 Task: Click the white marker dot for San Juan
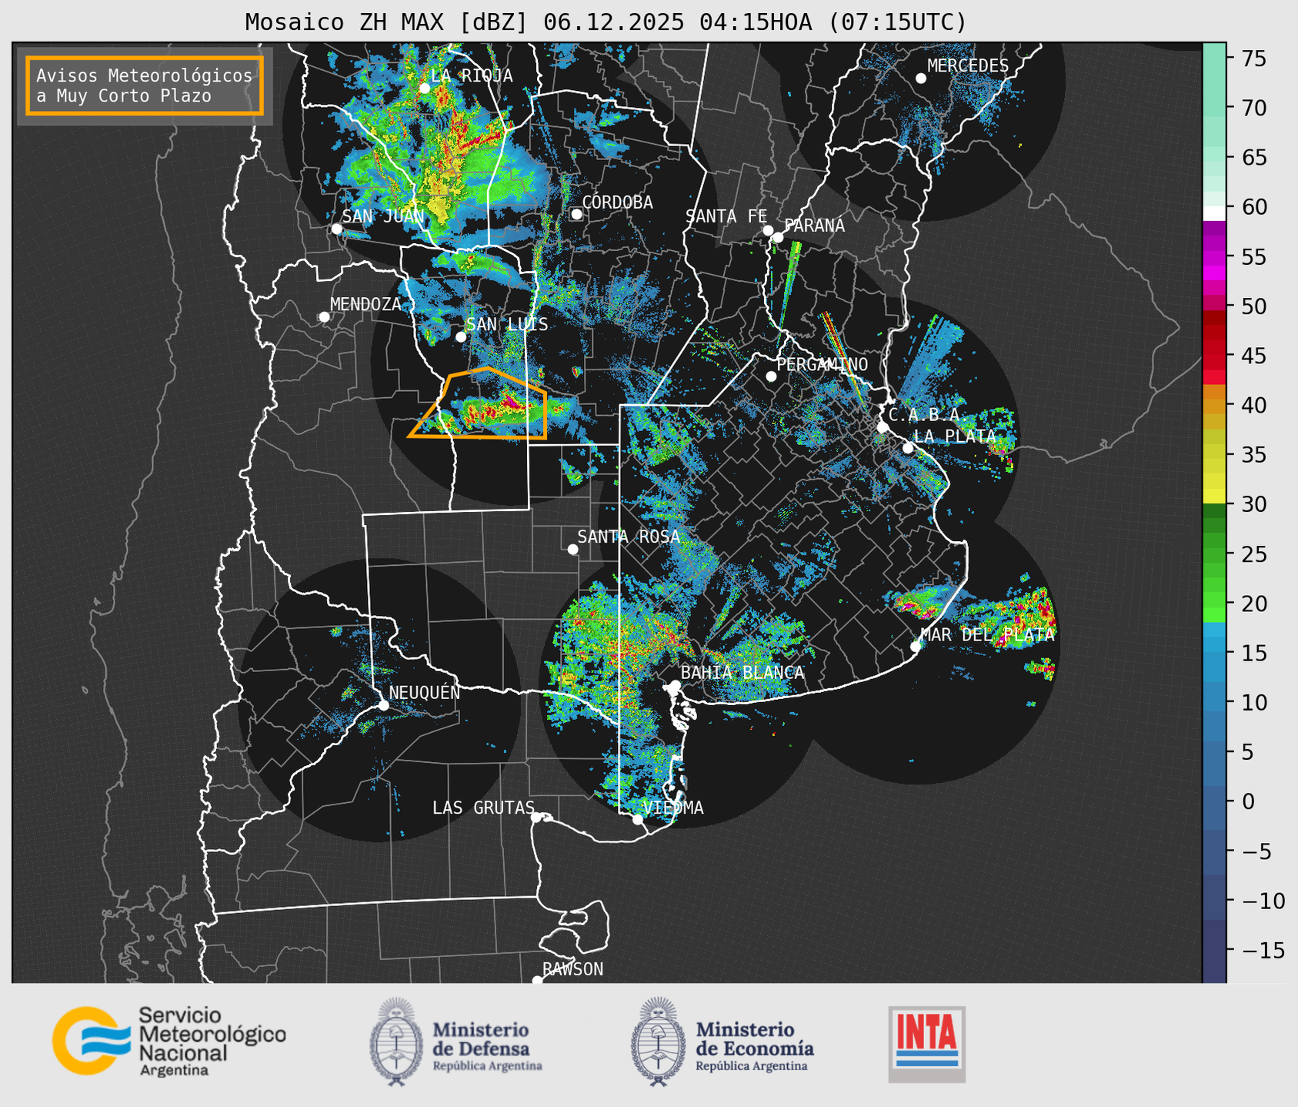click(x=336, y=229)
